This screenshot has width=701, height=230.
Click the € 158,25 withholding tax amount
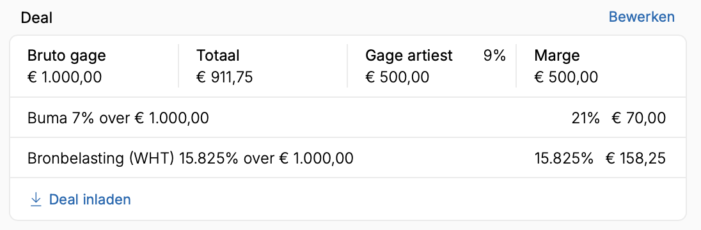pyautogui.click(x=635, y=158)
